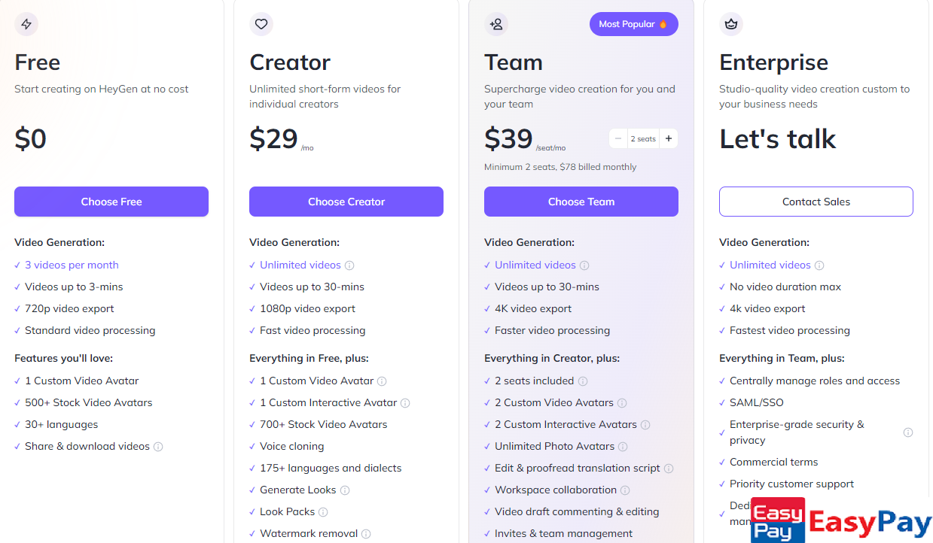Click info icon beside Look Packs
The image size is (933, 543).
coord(323,512)
